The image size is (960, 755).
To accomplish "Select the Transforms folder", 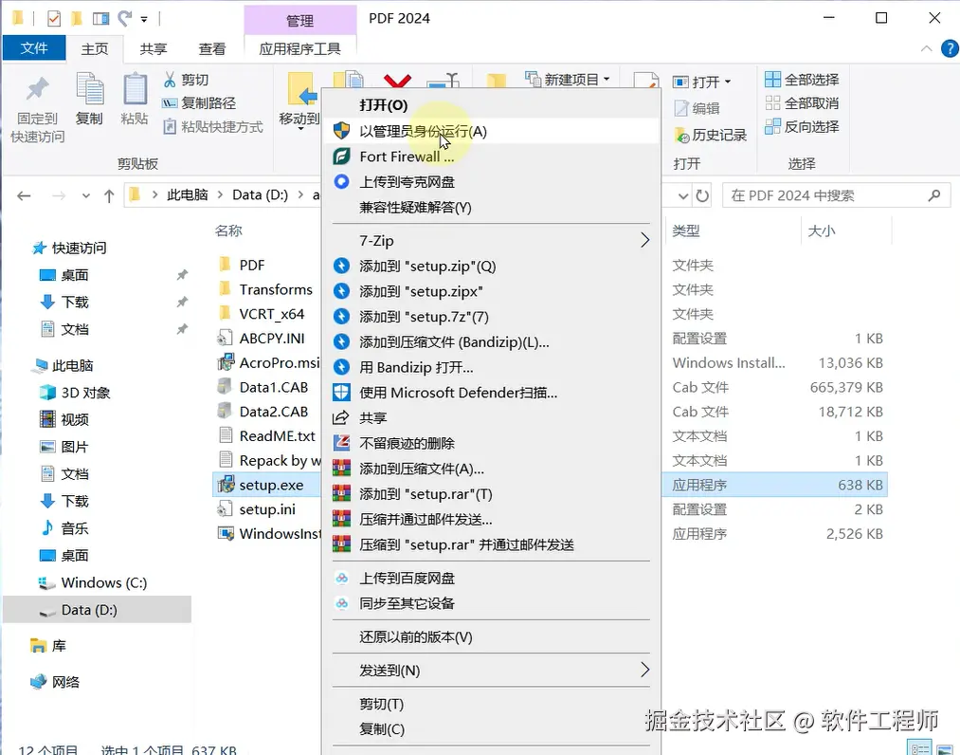I will pyautogui.click(x=265, y=289).
